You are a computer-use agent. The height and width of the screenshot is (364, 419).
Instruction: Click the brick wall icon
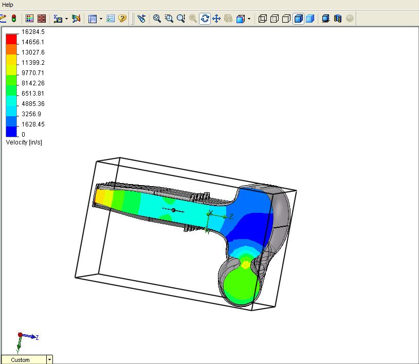click(x=42, y=19)
